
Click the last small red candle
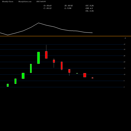coord(92,78)
